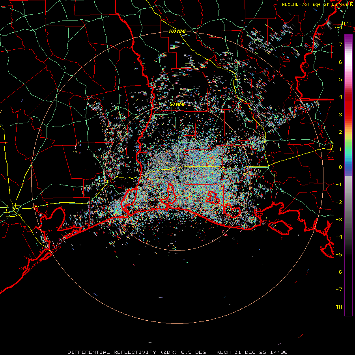The image size is (355, 355).
Task: Click the radar site dot at center
Action: [177, 177]
